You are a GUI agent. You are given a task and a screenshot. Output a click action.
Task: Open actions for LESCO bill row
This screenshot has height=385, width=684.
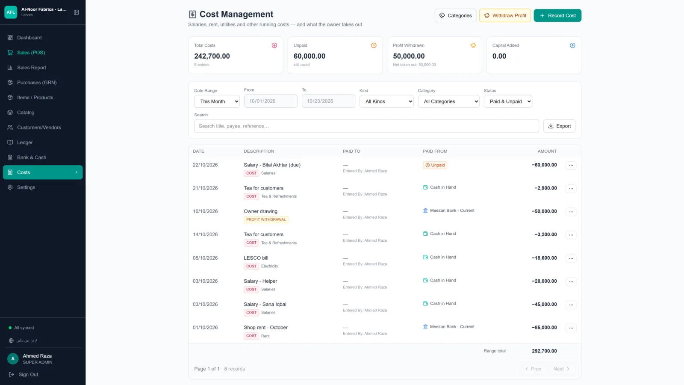coord(571,258)
